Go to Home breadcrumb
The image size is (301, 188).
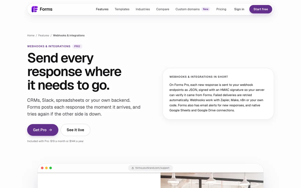[x=31, y=35]
